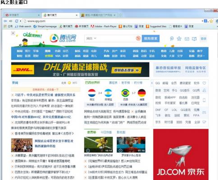The image size is (218, 180).
Task: Close the Ola World Cup banner
Action: (13, 33)
